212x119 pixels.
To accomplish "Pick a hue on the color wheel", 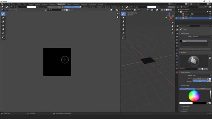I will click(x=194, y=96).
